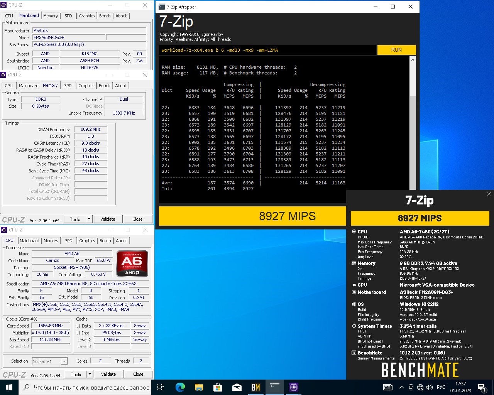Open the Tools dropdown arrow in the Memory CPU-Z window
This screenshot has width=494, height=395.
89,219
